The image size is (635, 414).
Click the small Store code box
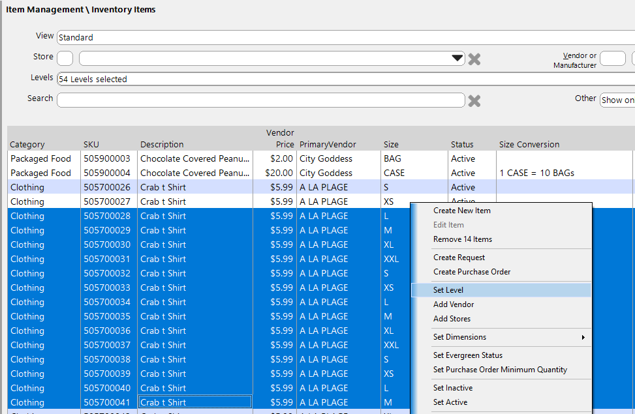[65, 59]
